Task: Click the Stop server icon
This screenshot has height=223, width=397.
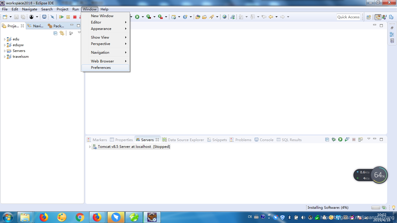Action: [354, 140]
